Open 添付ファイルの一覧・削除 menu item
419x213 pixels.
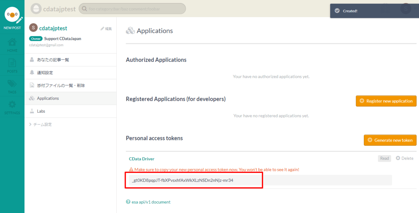tap(61, 85)
